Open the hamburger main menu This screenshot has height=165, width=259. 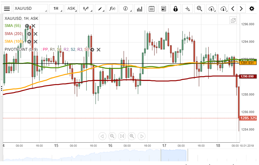[7, 9]
